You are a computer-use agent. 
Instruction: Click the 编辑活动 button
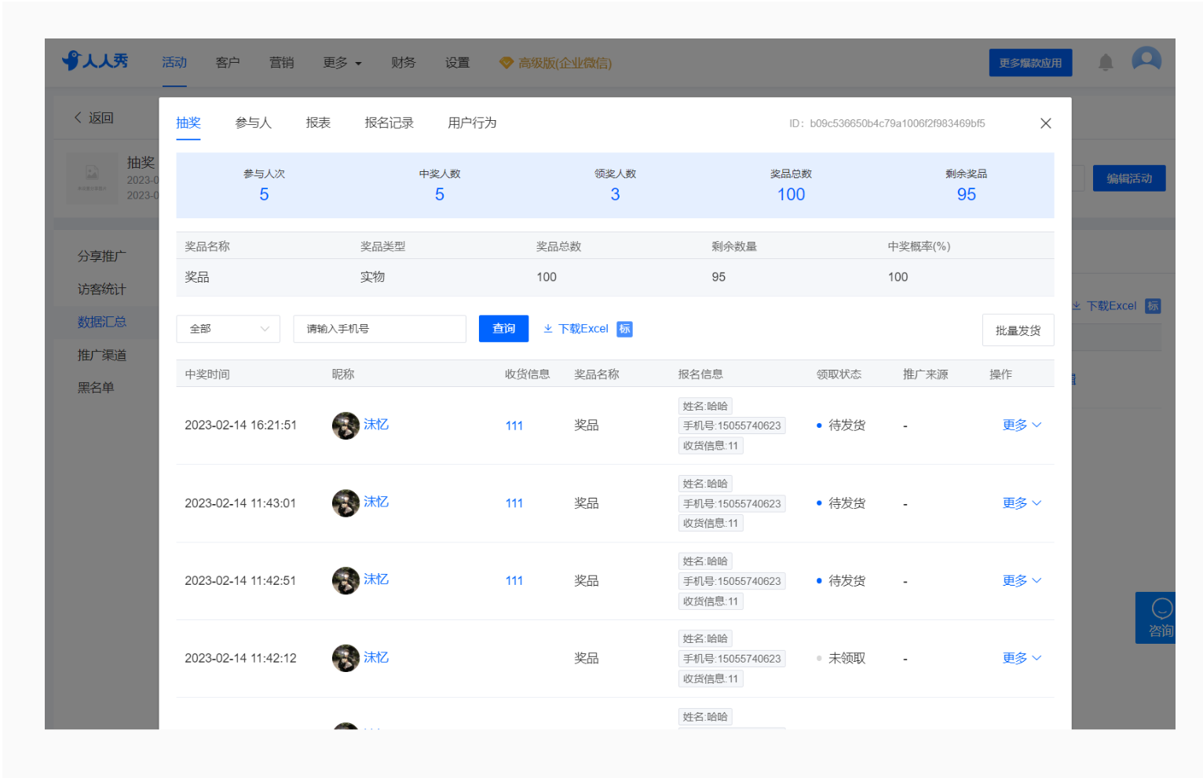pyautogui.click(x=1129, y=178)
